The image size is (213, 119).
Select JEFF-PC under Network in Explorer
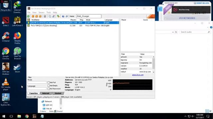[48, 105]
